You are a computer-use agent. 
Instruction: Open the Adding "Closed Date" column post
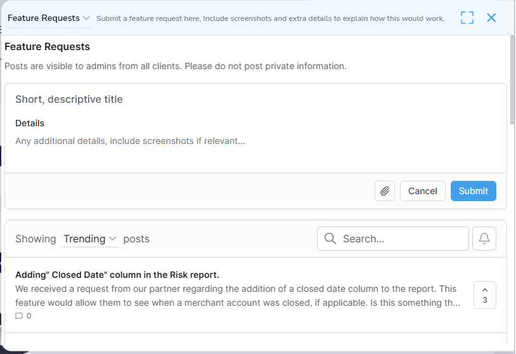pyautogui.click(x=117, y=275)
